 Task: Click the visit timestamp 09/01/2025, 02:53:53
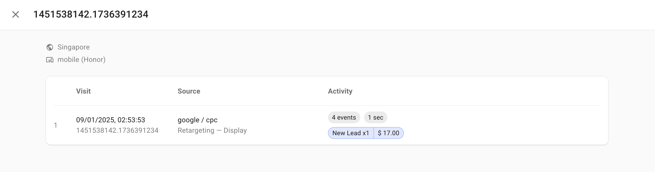click(x=111, y=120)
